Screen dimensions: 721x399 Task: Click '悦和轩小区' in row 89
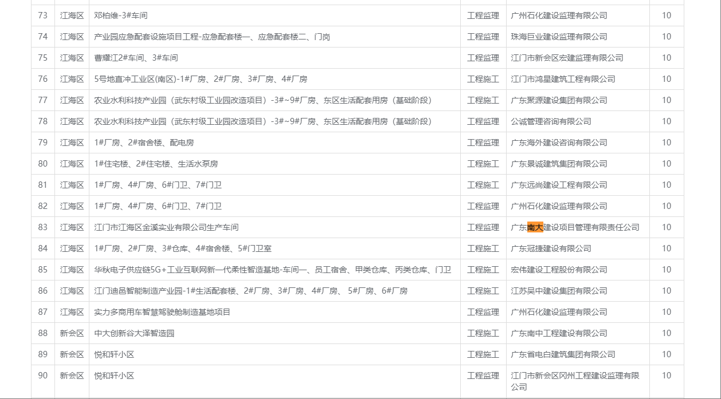click(x=114, y=354)
